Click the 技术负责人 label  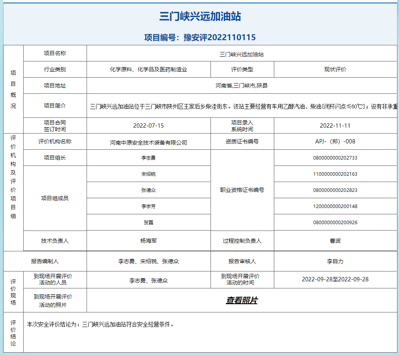coord(55,241)
